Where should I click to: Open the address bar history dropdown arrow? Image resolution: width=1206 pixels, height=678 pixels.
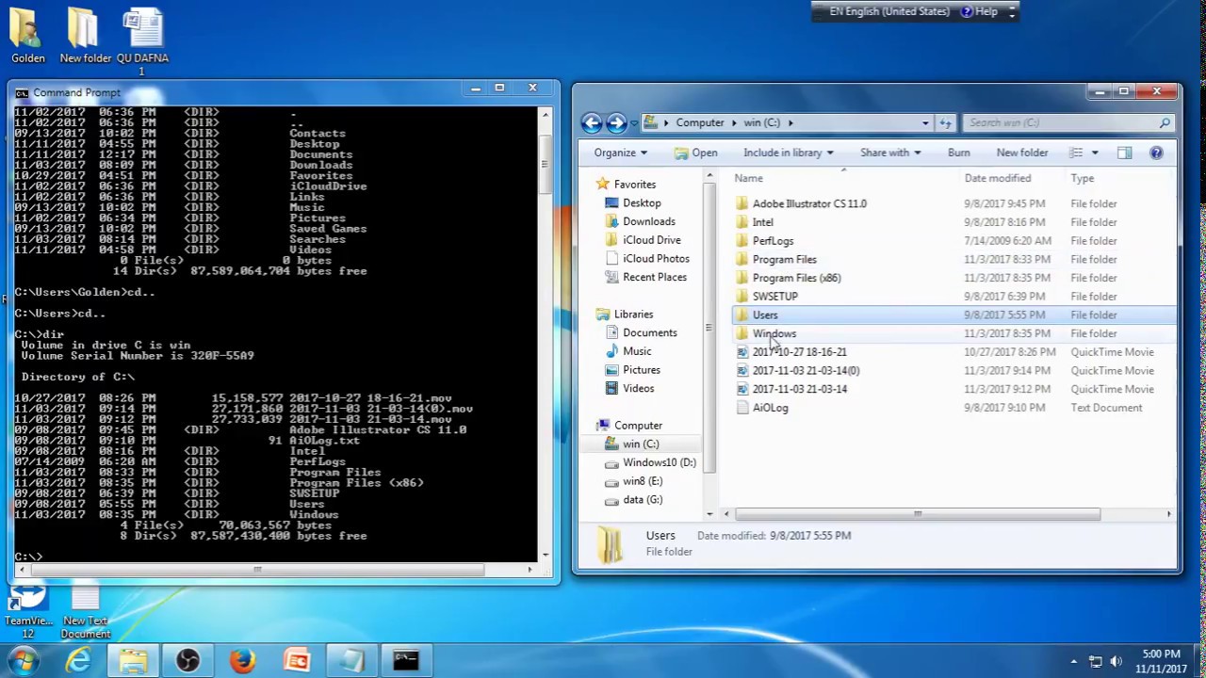(x=925, y=122)
